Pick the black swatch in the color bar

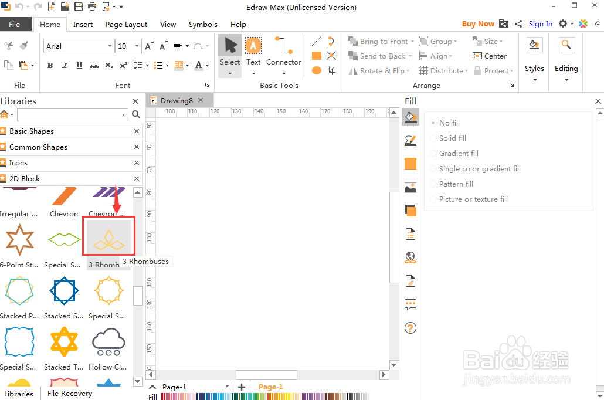[348, 396]
